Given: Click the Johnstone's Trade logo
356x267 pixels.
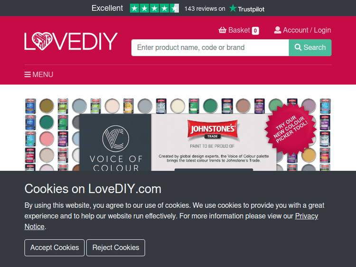Looking at the screenshot, I should point(213,129).
